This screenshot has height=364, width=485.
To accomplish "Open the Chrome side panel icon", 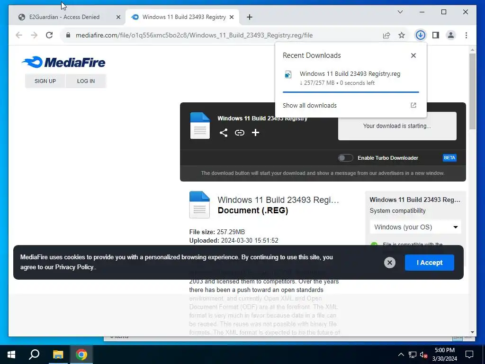I will 436,35.
